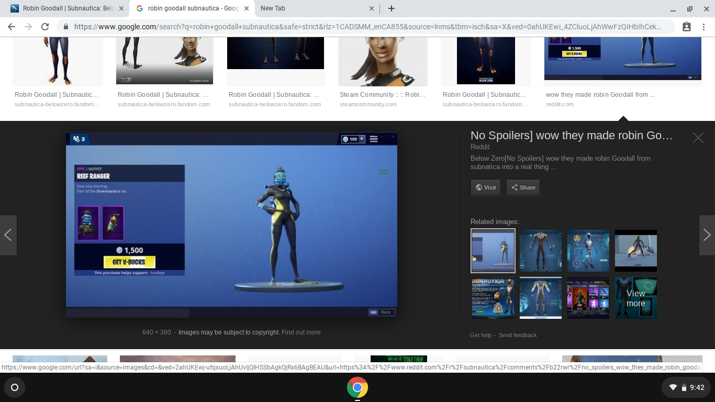Select the Subnautica poster related image
Viewport: 715px width, 402px height.
(x=493, y=298)
